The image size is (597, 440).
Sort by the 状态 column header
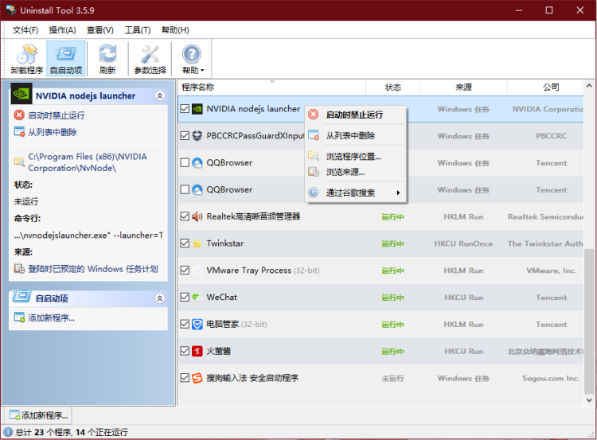click(393, 88)
